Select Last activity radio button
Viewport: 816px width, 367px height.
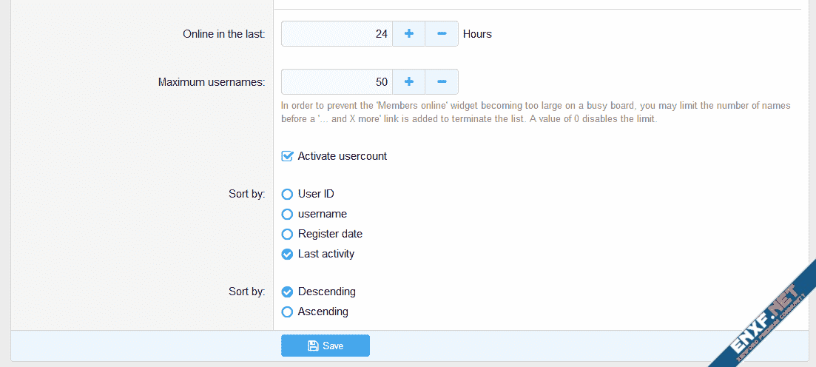click(x=288, y=254)
